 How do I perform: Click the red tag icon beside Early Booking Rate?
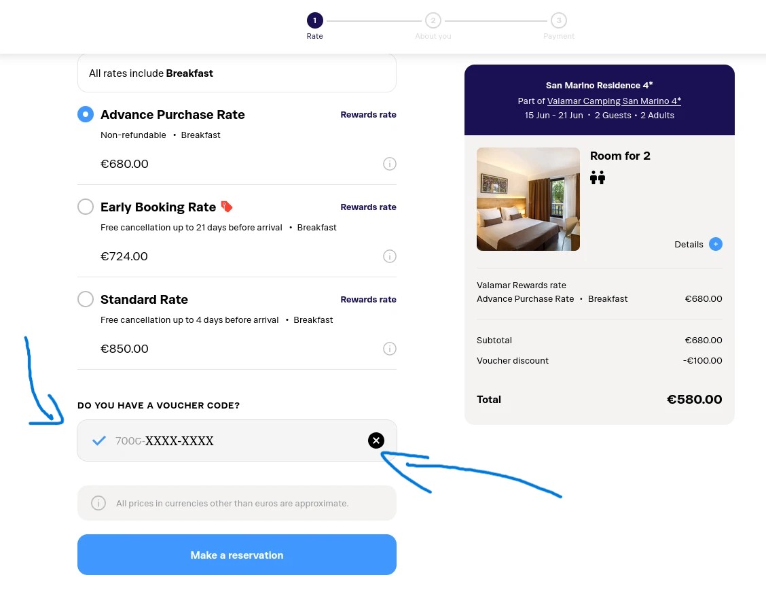coord(227,207)
